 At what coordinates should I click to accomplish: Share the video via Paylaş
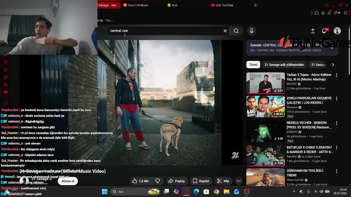pos(176,181)
